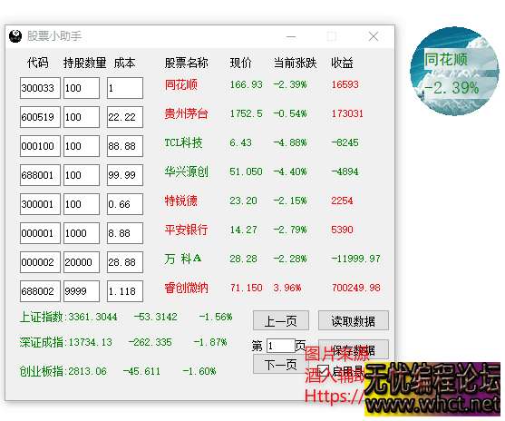Click the 上一页 button

pos(281,320)
